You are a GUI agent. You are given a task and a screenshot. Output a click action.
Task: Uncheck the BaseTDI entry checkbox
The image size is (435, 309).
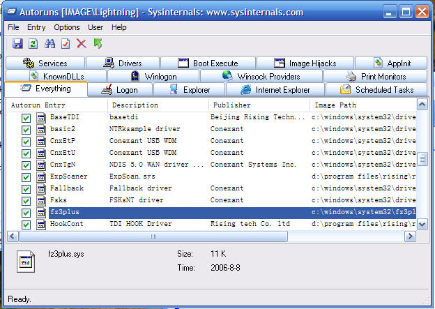[x=26, y=118]
